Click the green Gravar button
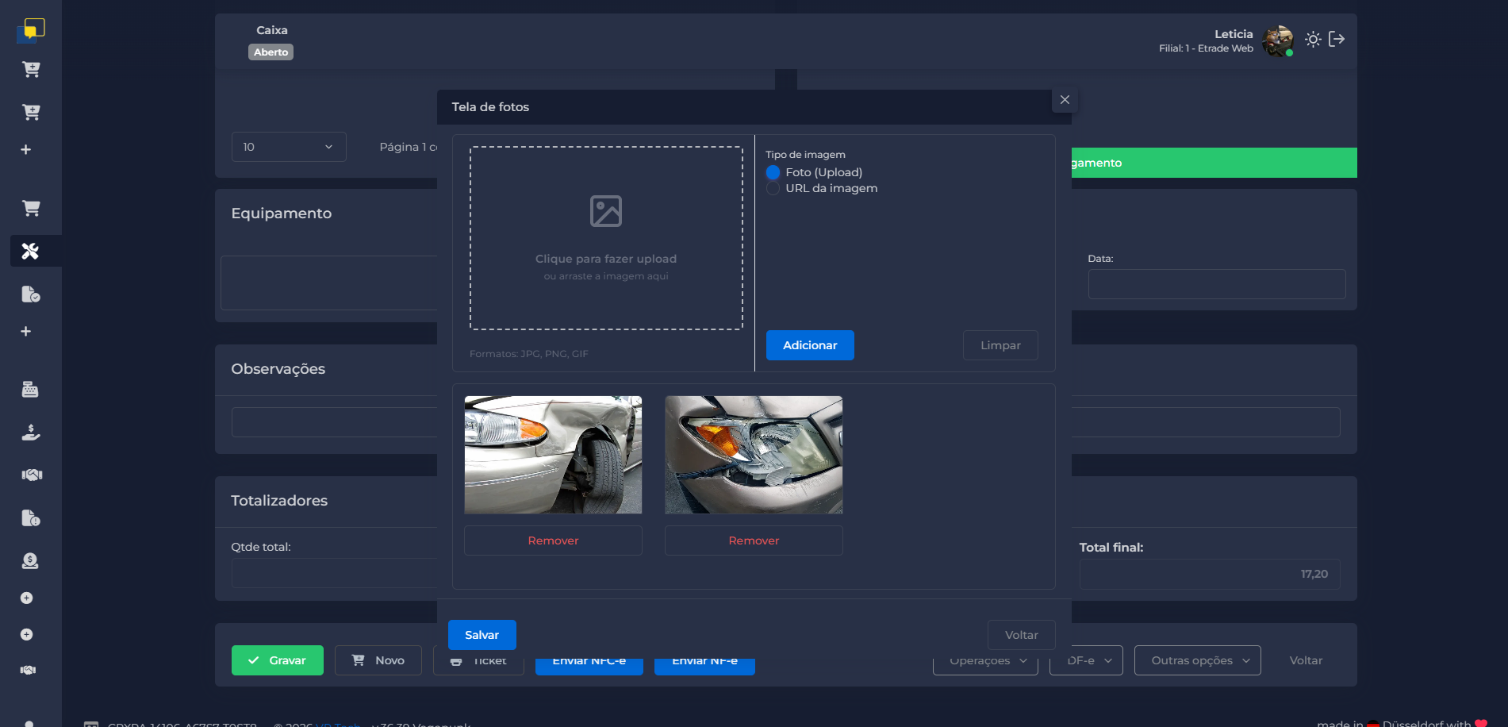 point(278,660)
